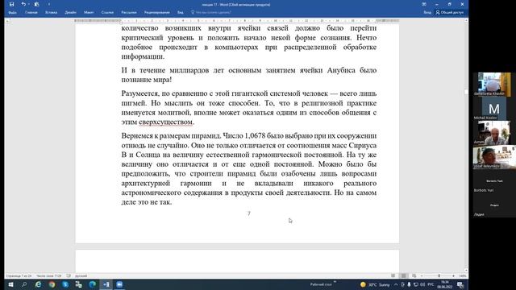The height and width of the screenshot is (290, 516).
Task: Open Skype from the taskbar
Action: [65, 284]
